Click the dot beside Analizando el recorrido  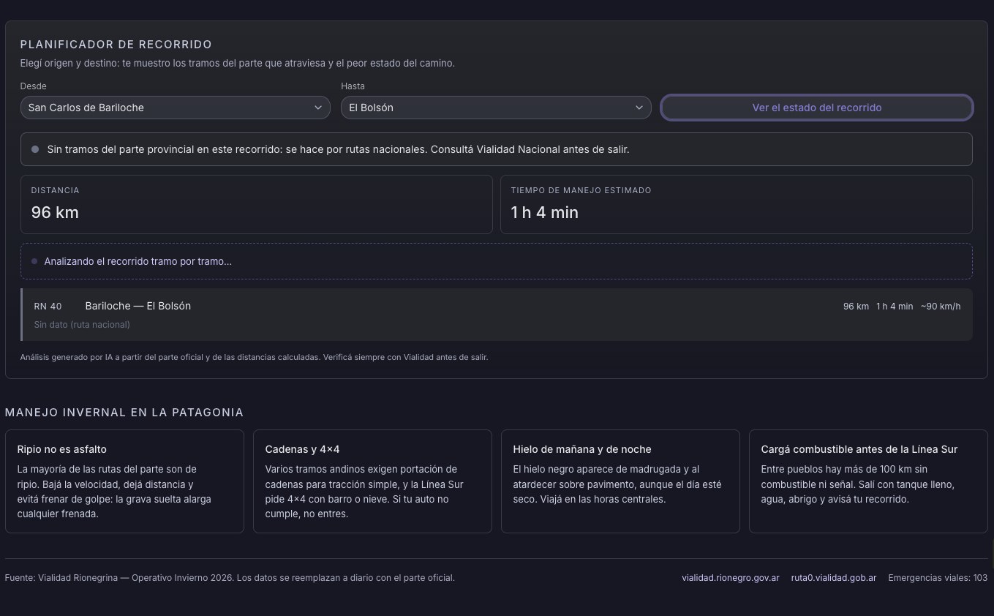(x=34, y=261)
